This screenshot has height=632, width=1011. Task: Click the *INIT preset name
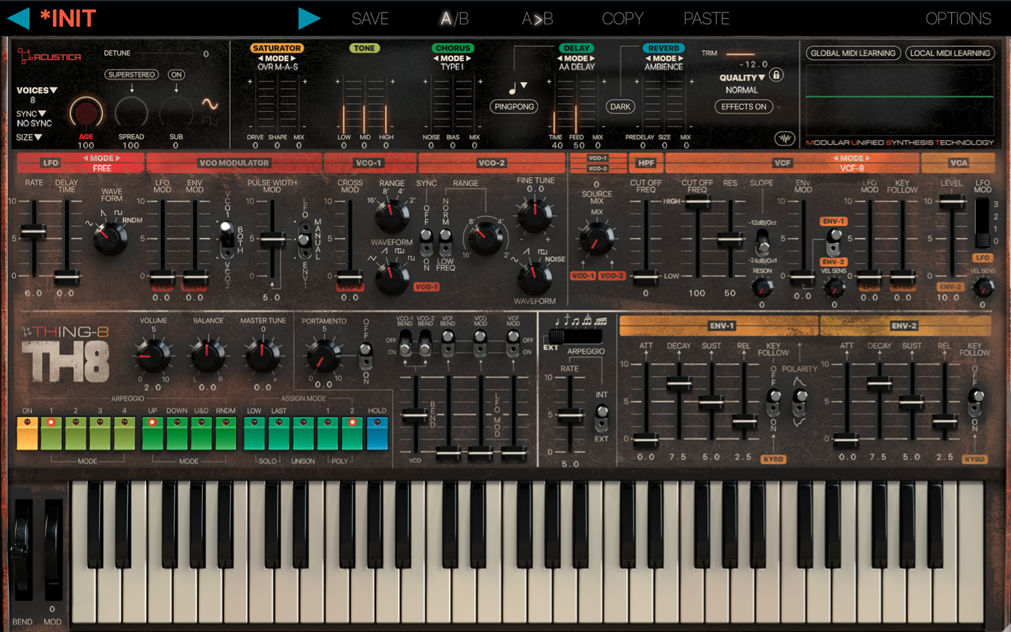tap(68, 18)
